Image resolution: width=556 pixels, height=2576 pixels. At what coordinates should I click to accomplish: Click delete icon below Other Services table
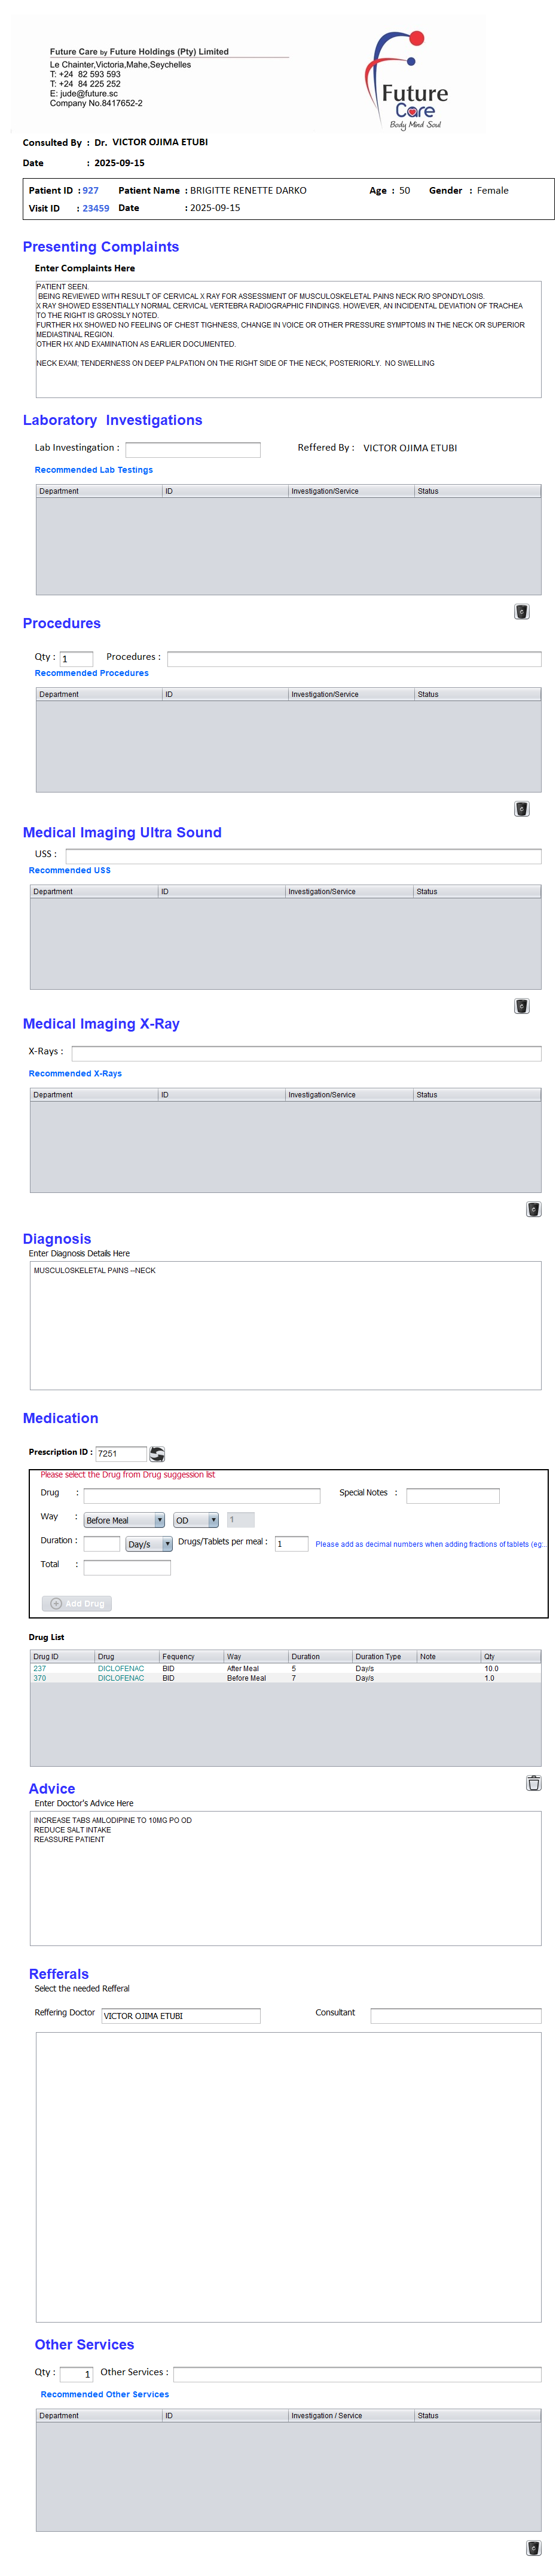point(533,2547)
